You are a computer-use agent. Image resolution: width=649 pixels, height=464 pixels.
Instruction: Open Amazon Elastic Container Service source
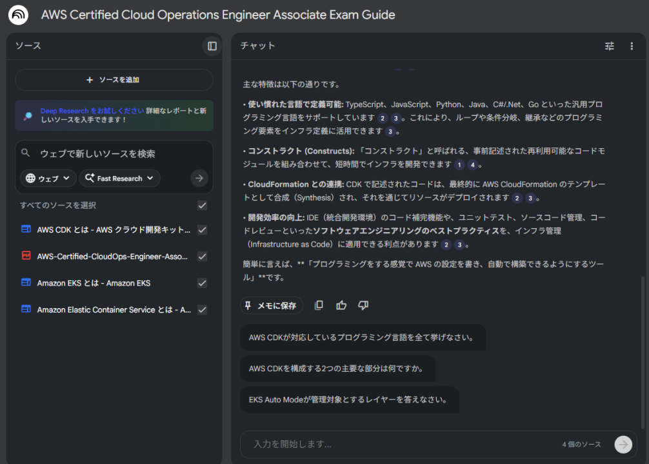tap(114, 309)
